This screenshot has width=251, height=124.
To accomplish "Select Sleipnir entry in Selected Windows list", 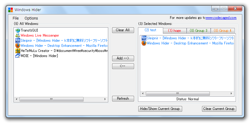I will coord(191,38).
